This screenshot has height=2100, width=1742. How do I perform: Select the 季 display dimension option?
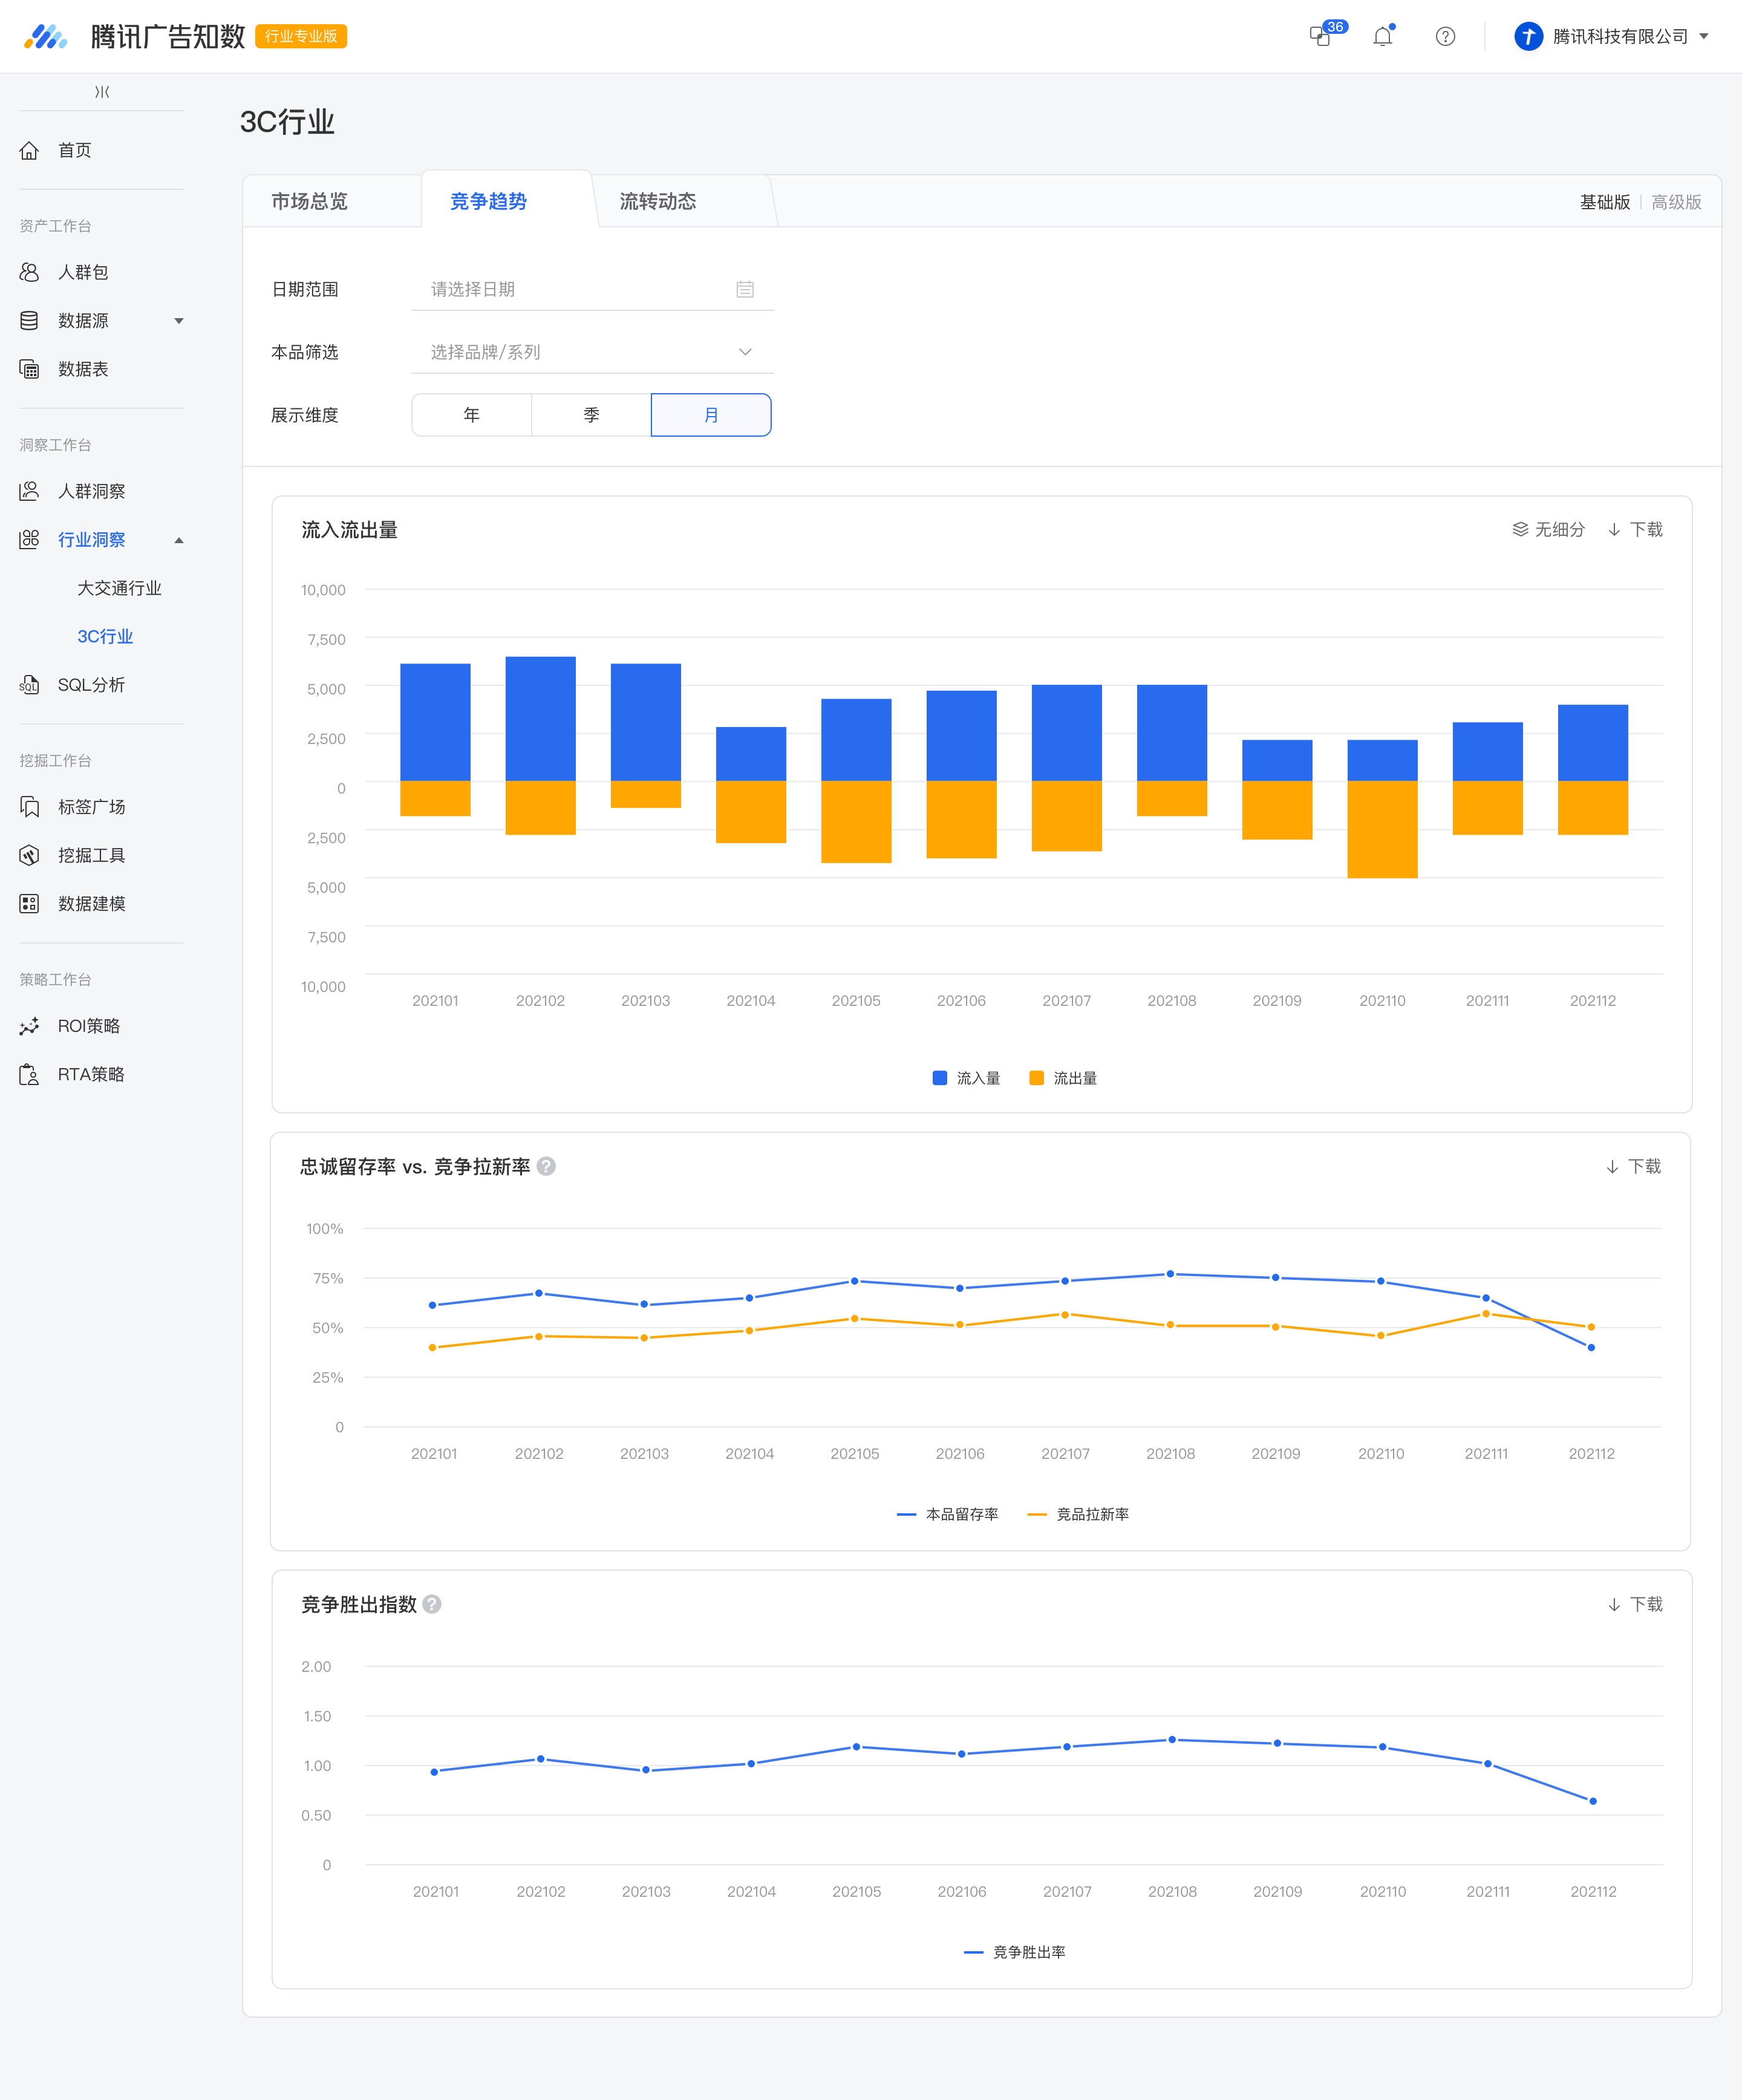pos(591,415)
